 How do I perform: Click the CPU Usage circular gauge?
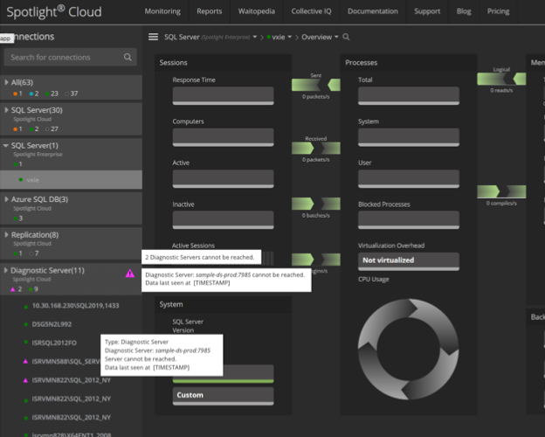(x=409, y=349)
